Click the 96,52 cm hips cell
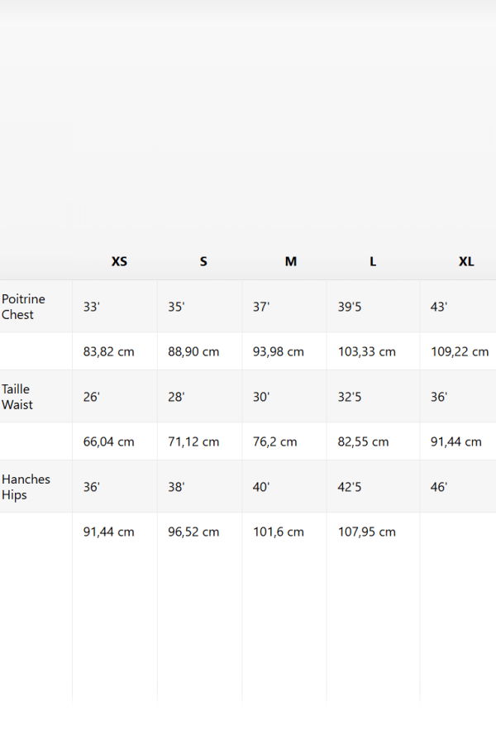 pyautogui.click(x=193, y=532)
